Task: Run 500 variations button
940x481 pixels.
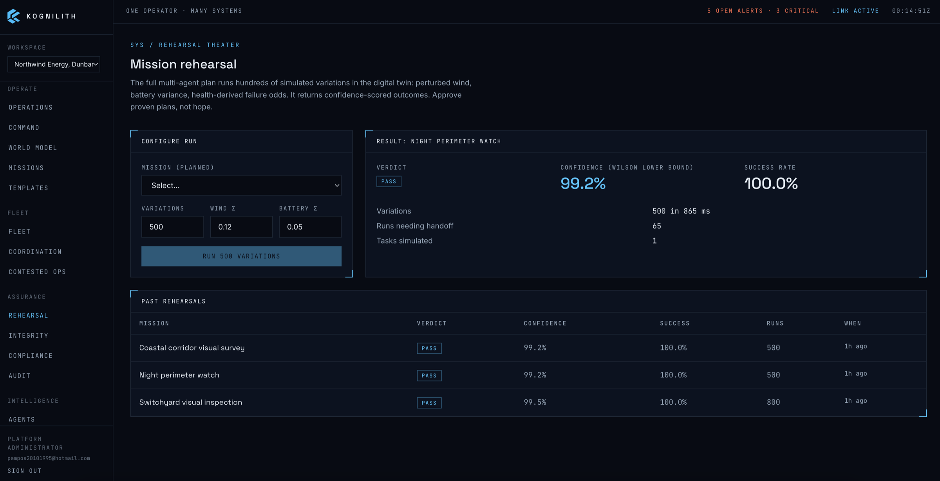Action: [241, 256]
